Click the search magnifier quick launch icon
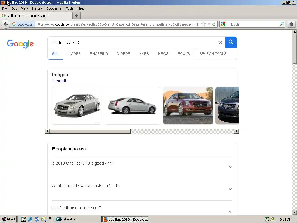 [x=44, y=219]
